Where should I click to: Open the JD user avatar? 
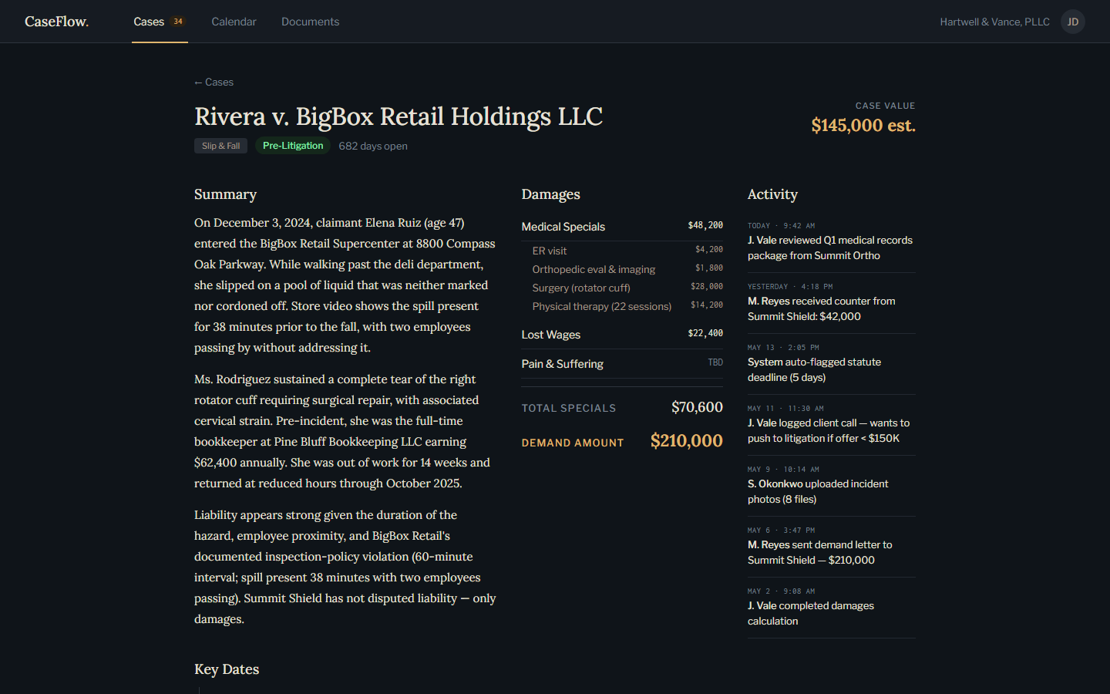point(1073,22)
